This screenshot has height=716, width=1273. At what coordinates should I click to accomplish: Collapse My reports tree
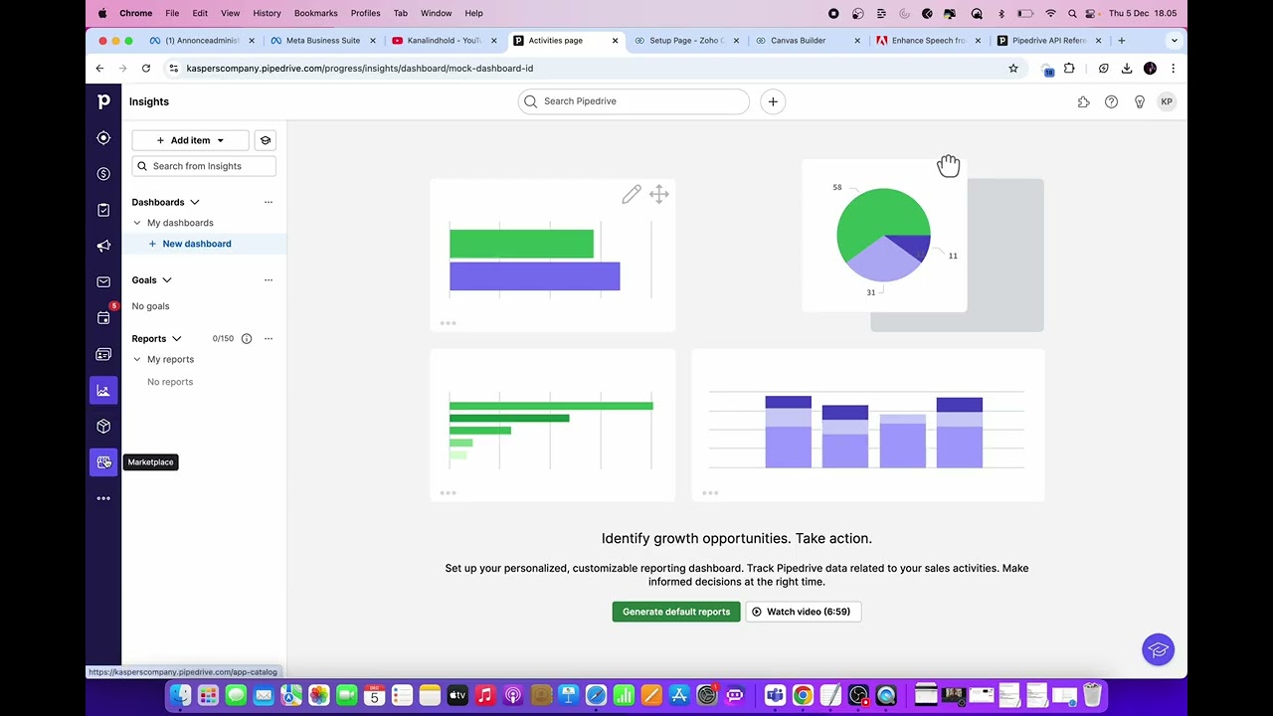137,359
